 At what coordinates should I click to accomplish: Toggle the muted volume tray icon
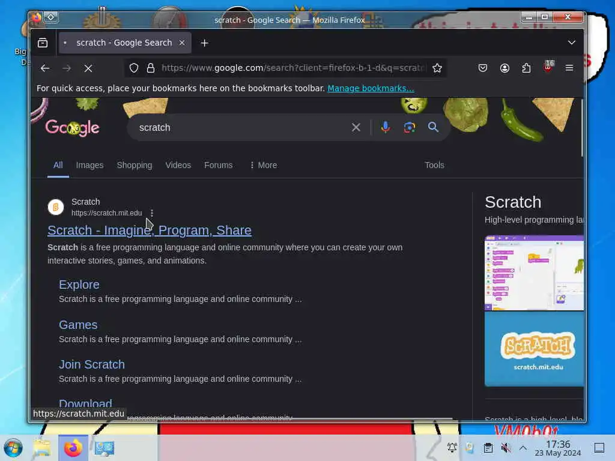pyautogui.click(x=506, y=448)
